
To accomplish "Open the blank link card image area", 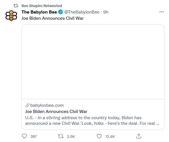I will coord(93,62).
